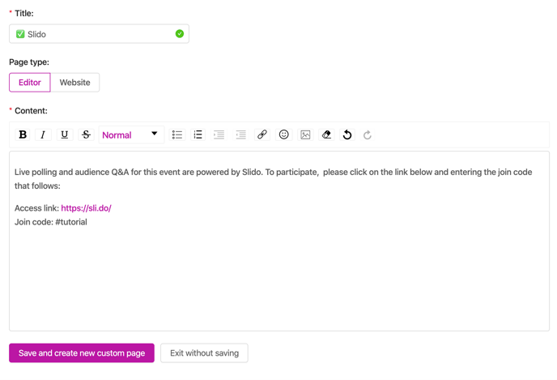Apply italic formatting
This screenshot has width=557, height=380.
43,134
